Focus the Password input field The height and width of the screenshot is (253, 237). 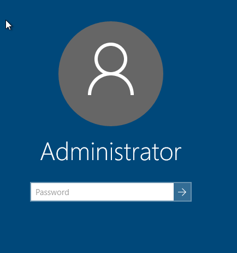[x=102, y=192]
